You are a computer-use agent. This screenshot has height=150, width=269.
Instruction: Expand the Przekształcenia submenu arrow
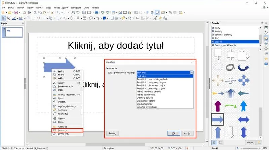coord(81,87)
